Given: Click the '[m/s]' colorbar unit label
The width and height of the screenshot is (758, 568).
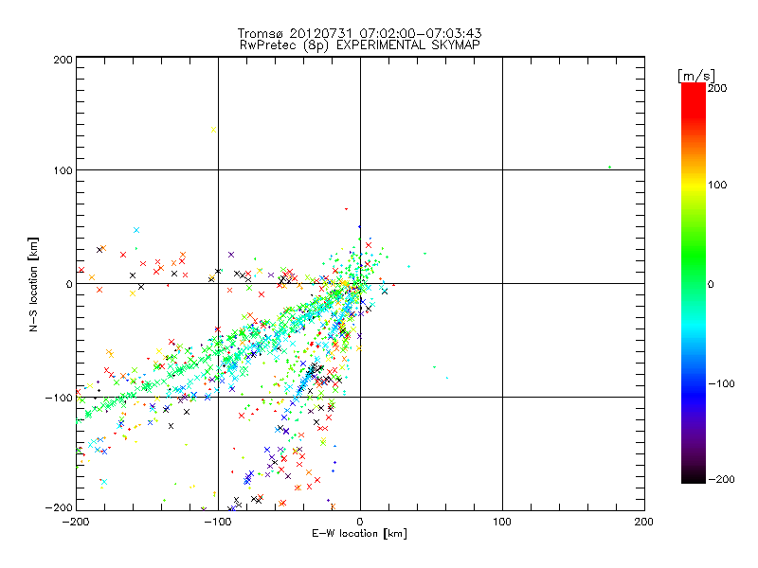Looking at the screenshot, I should [696, 76].
